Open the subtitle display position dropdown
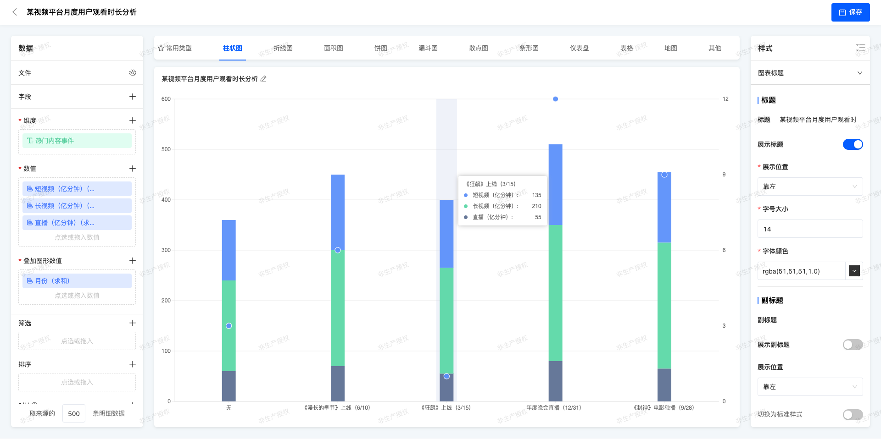Viewport: 881px width, 439px height. point(810,387)
